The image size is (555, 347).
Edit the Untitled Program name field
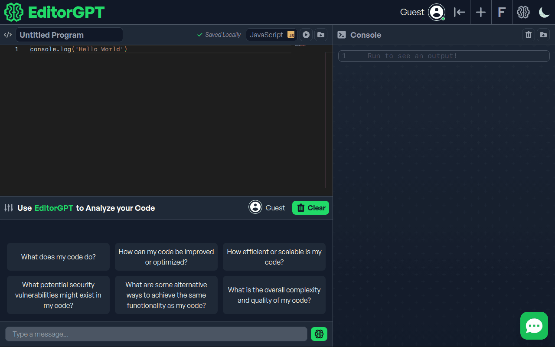pos(69,35)
